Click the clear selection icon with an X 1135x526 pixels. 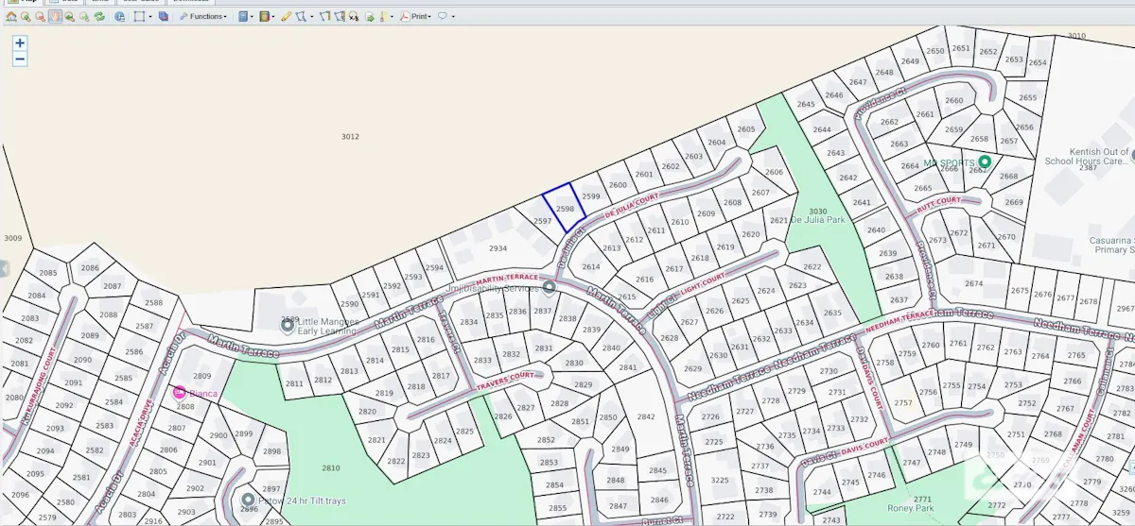click(354, 16)
